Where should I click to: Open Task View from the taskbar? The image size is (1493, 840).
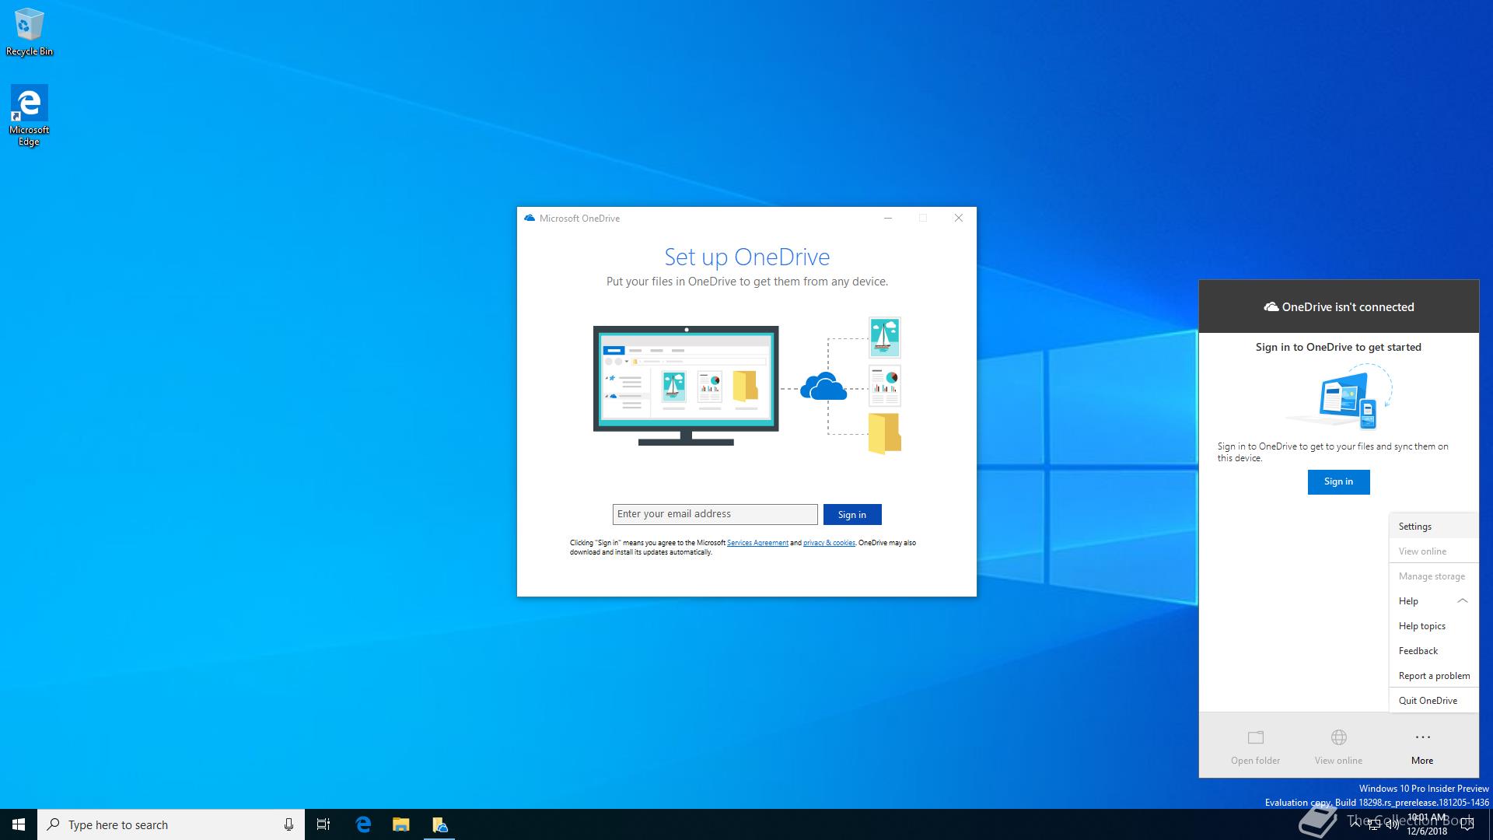click(323, 824)
